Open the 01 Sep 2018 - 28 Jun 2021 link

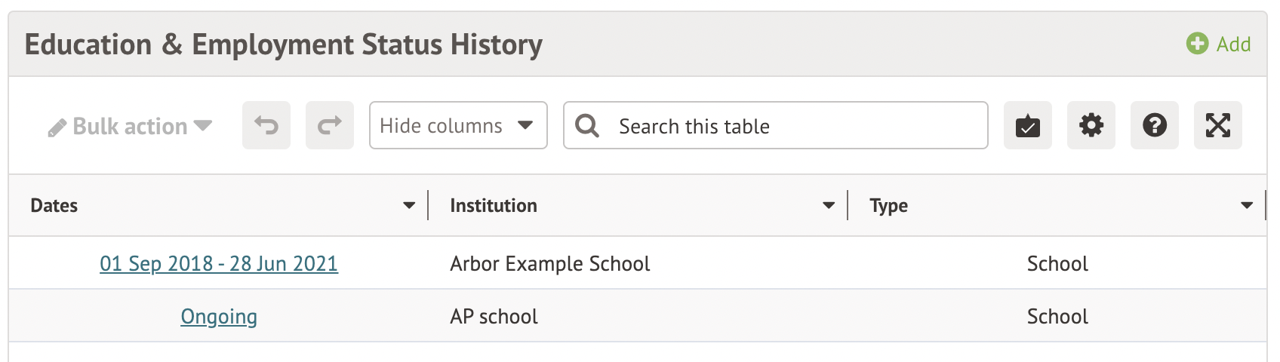pyautogui.click(x=219, y=263)
